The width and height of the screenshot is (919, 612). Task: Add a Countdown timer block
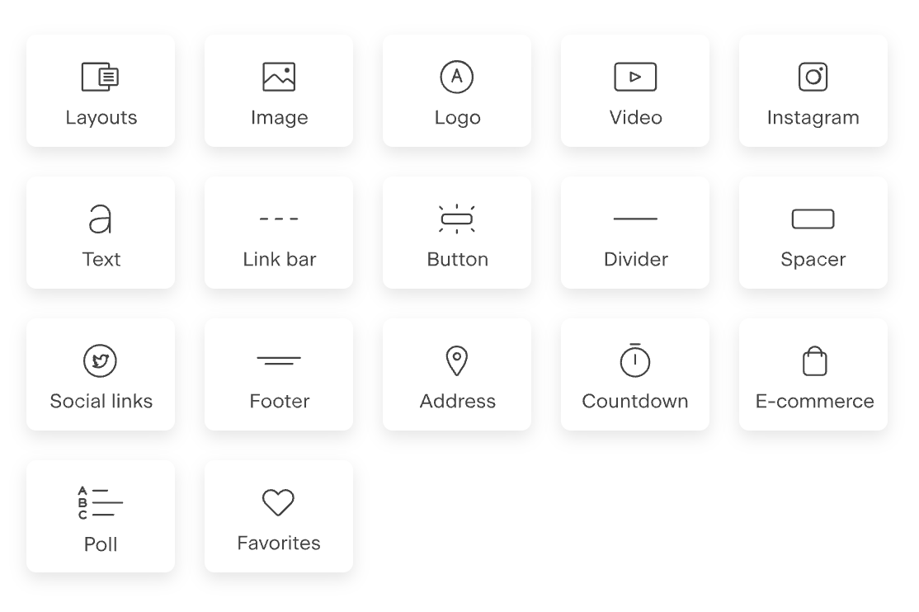click(634, 374)
